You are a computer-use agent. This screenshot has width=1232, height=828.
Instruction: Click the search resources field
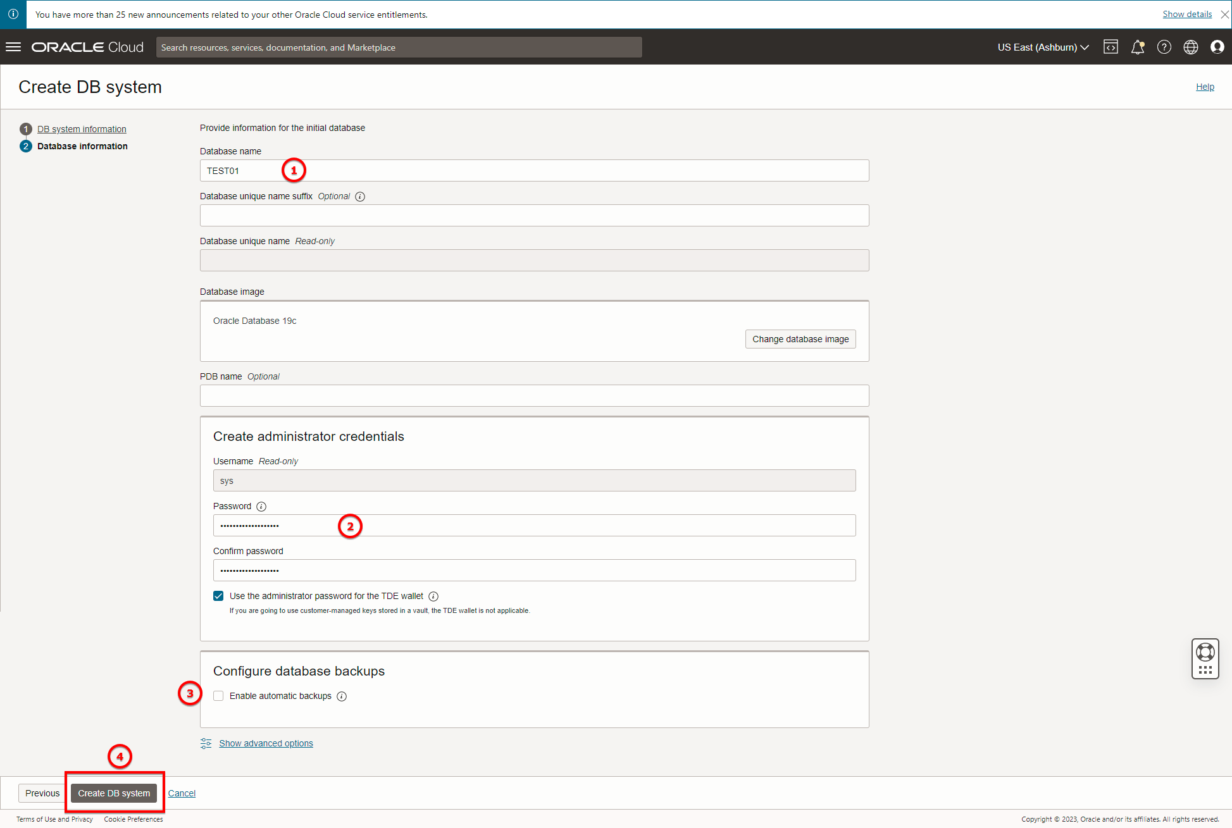pos(399,47)
